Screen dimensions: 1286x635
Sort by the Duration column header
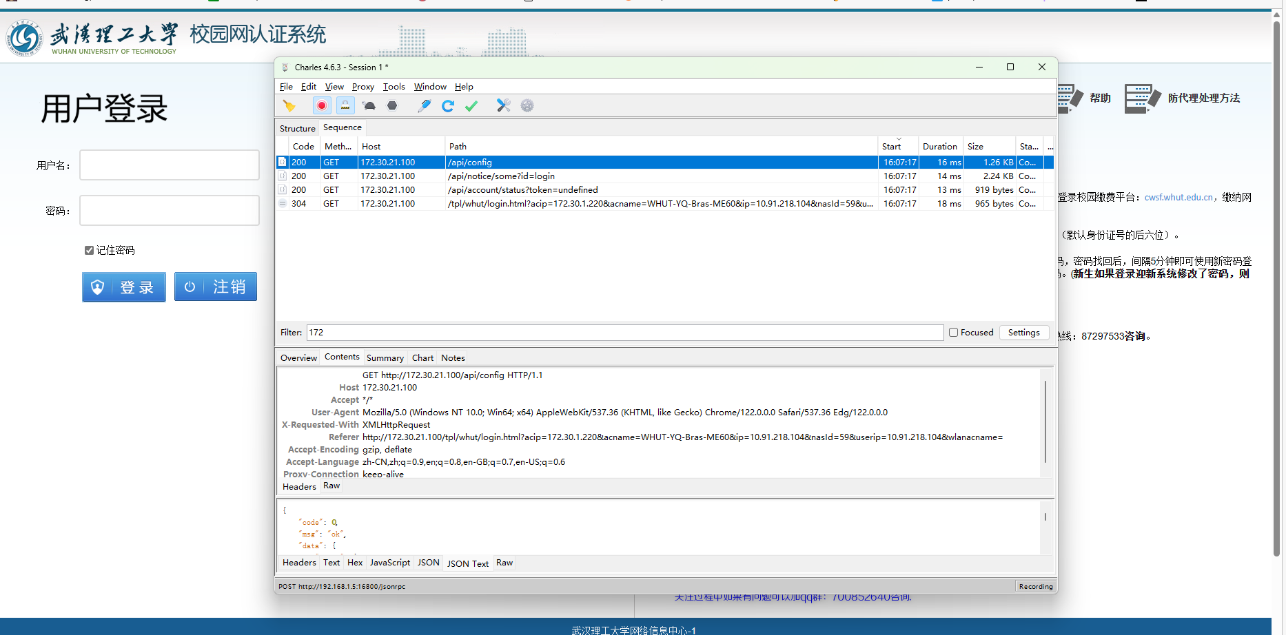(940, 146)
